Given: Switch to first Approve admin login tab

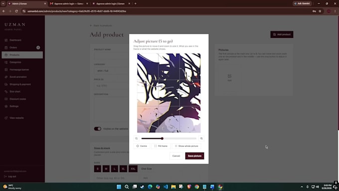Looking at the screenshot, I should [69, 3].
